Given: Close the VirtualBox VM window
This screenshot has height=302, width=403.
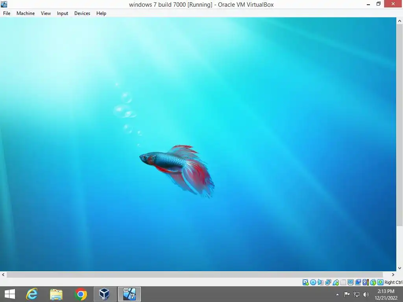Looking at the screenshot, I should (x=393, y=4).
